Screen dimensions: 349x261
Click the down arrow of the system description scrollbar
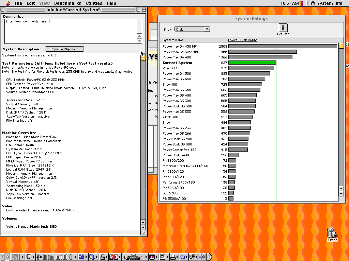coord(143,227)
